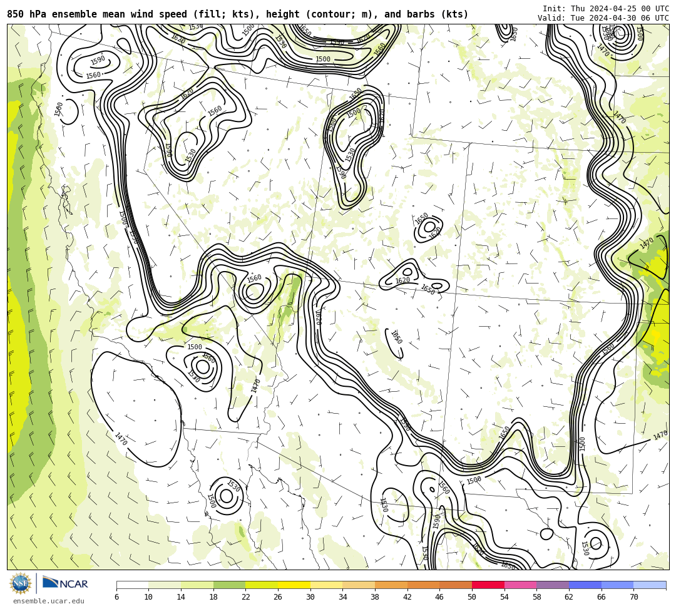Pick the light orange 34–38 kts swatch
This screenshot has width=676, height=609.
tap(359, 585)
